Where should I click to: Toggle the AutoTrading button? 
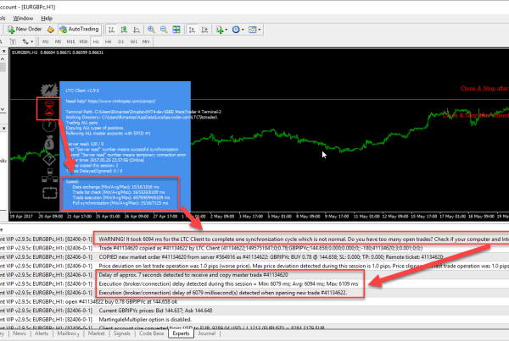point(79,29)
